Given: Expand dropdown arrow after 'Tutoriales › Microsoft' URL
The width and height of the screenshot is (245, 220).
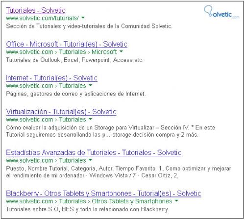Looking at the screenshot, I should (121, 51).
